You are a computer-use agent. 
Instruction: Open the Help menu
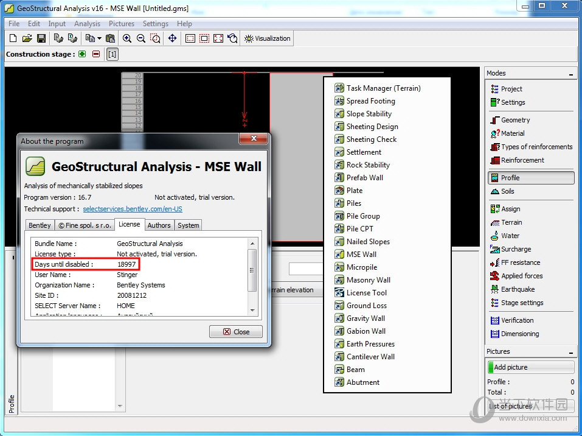pyautogui.click(x=184, y=23)
